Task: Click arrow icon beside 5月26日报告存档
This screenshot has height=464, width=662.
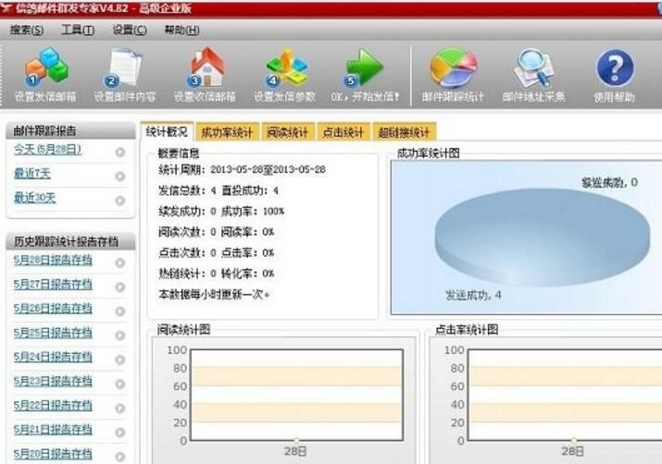Action: (120, 311)
